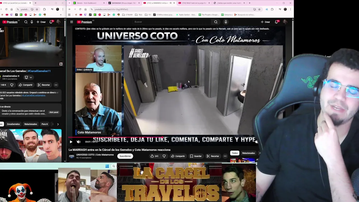Click the magnifier search button beside Buscar
This screenshot has width=359, height=202.
(216, 22)
